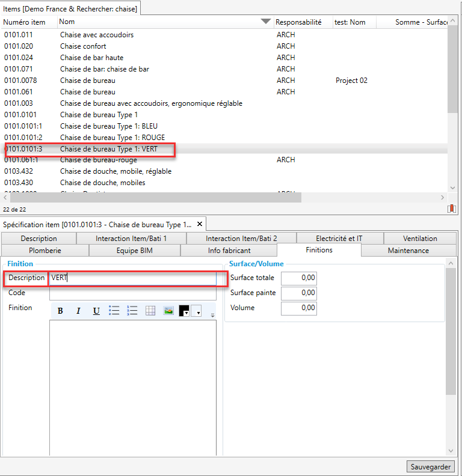Insert a table into Finition editor
The image size is (462, 476).
[150, 311]
